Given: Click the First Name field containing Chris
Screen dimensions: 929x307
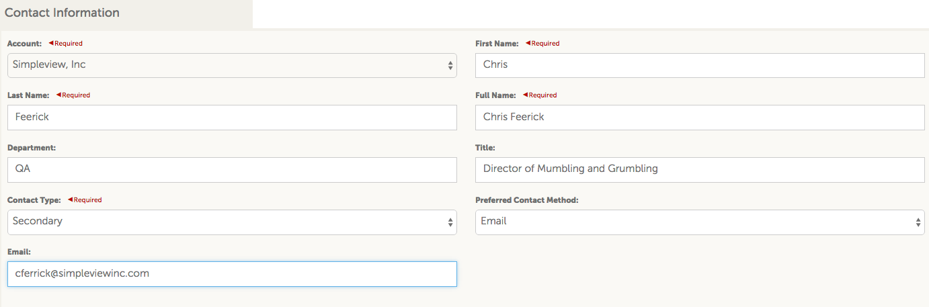Looking at the screenshot, I should [700, 65].
